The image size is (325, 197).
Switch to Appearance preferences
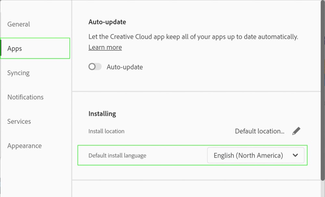coord(24,146)
